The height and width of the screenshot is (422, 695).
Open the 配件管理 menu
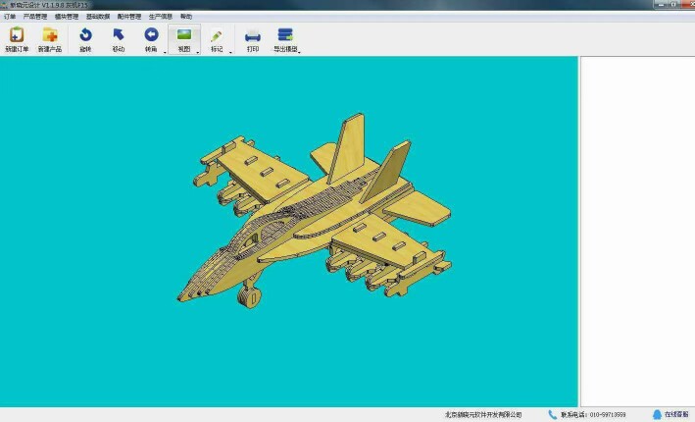129,17
